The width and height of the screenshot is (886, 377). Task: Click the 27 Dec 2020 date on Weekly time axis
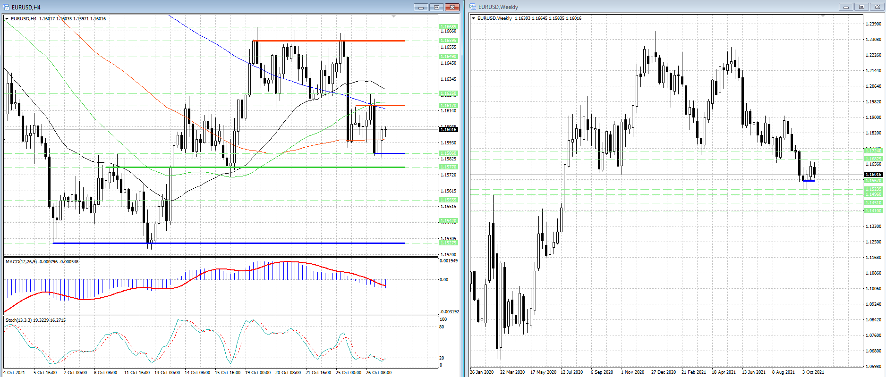tap(663, 372)
